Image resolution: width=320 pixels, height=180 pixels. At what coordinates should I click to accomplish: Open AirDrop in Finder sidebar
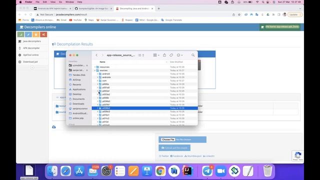(x=76, y=80)
